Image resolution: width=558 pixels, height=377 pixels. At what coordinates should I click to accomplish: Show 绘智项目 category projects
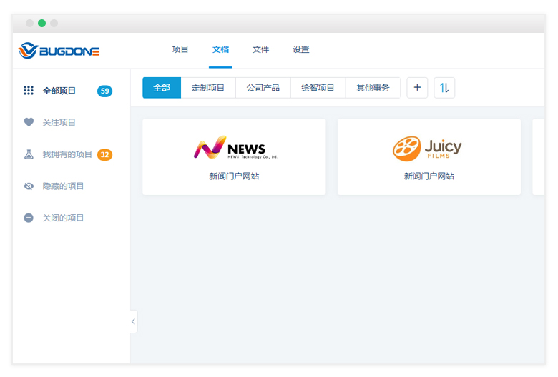(318, 88)
